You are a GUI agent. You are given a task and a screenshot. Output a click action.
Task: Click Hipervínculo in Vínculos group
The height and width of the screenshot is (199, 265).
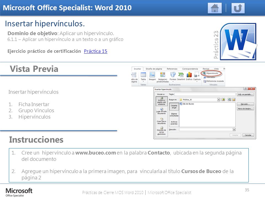point(211,73)
